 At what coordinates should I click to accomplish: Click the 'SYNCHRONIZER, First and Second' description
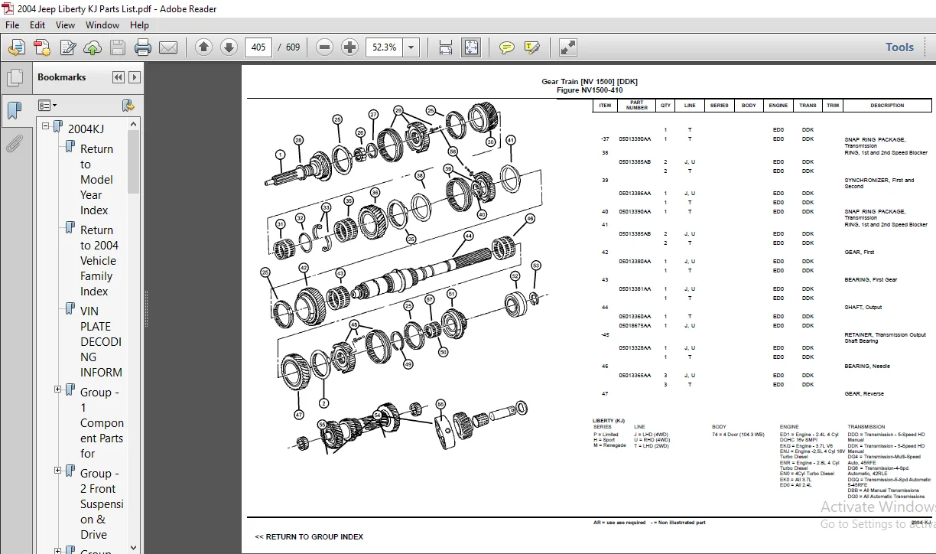[879, 183]
